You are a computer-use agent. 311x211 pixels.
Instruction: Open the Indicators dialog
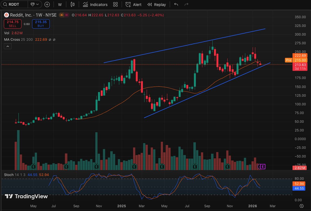(95, 5)
